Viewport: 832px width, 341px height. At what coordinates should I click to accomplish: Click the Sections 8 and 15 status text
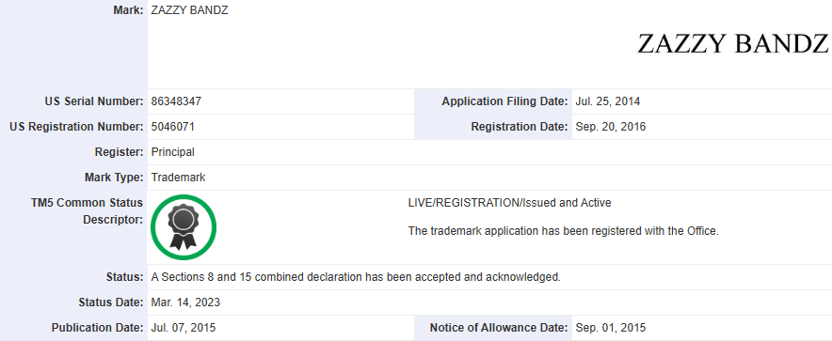coord(356,277)
